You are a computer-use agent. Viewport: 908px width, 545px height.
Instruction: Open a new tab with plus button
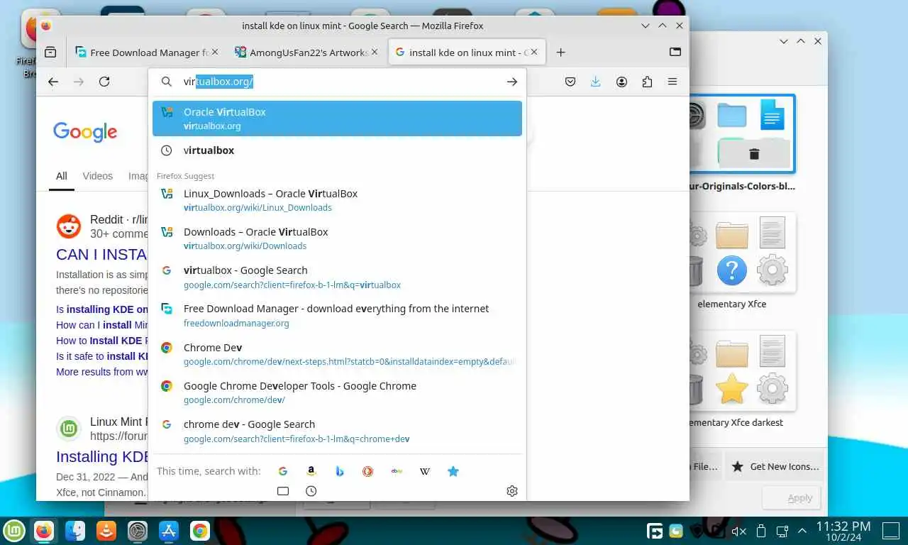coord(560,52)
